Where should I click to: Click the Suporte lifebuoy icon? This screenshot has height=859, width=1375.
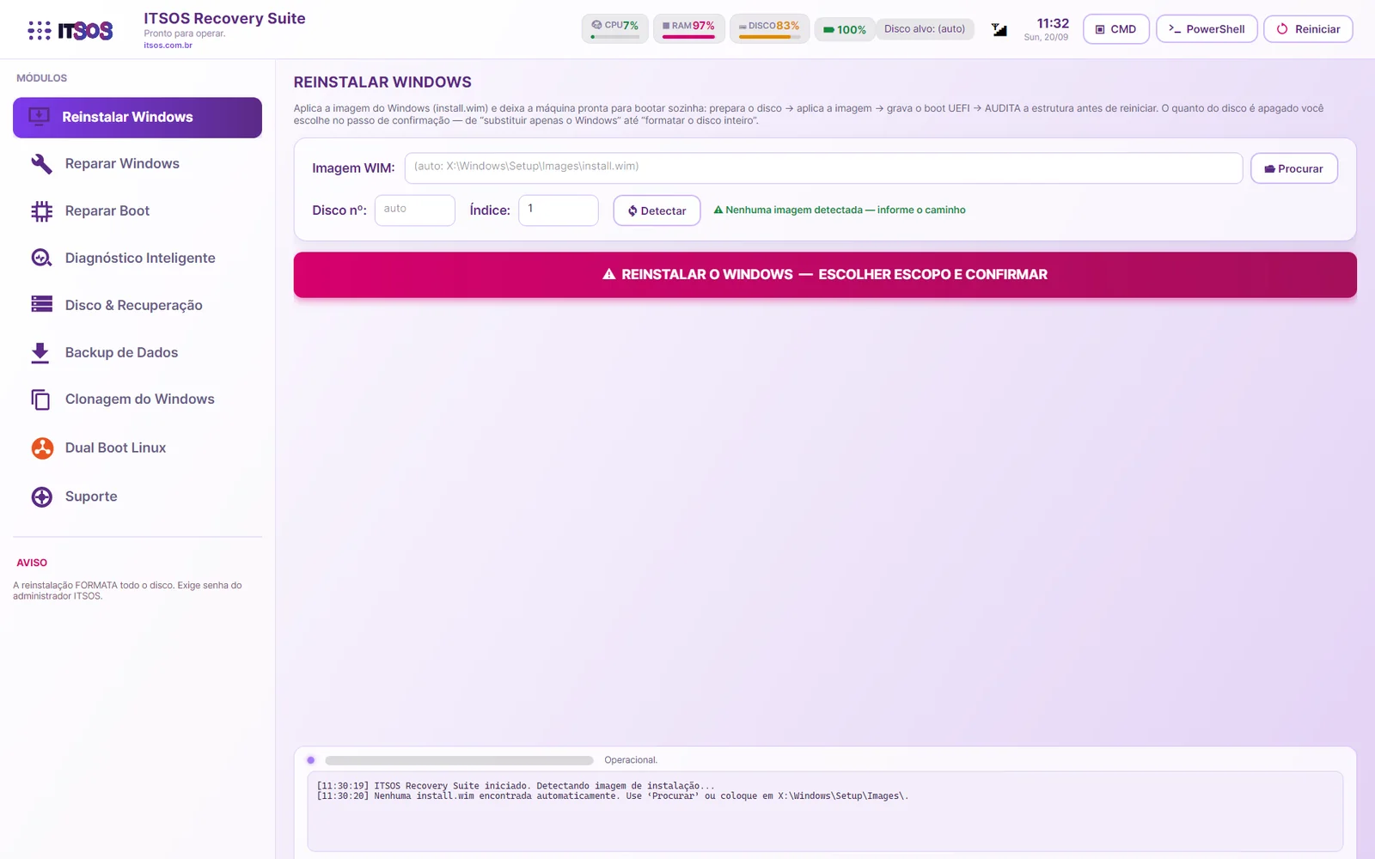41,497
